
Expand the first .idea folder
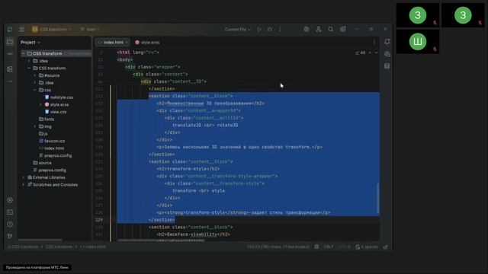click(29, 61)
